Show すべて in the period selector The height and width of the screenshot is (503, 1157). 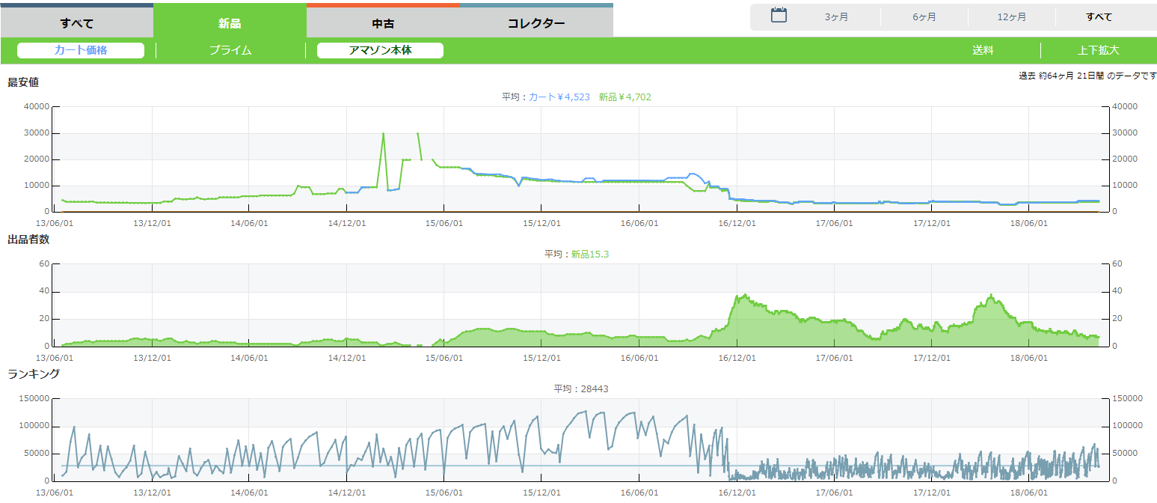(x=1099, y=17)
